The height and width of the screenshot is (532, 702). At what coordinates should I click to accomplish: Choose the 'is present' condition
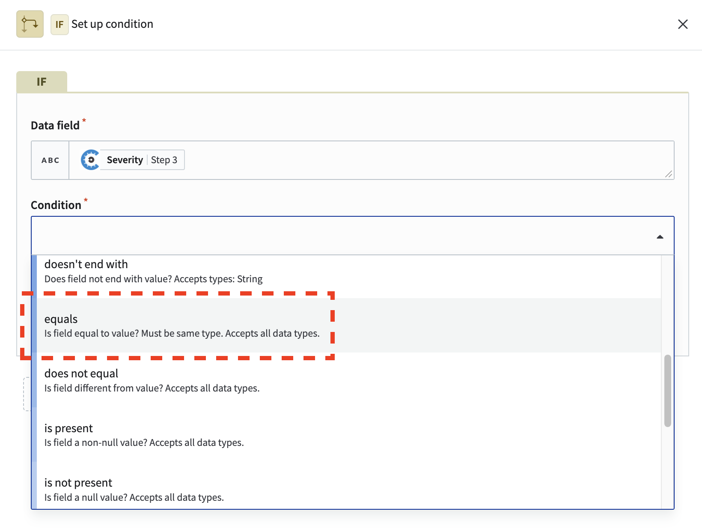pos(349,435)
